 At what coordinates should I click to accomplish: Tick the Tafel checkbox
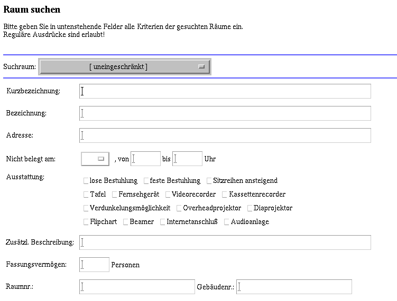point(87,195)
